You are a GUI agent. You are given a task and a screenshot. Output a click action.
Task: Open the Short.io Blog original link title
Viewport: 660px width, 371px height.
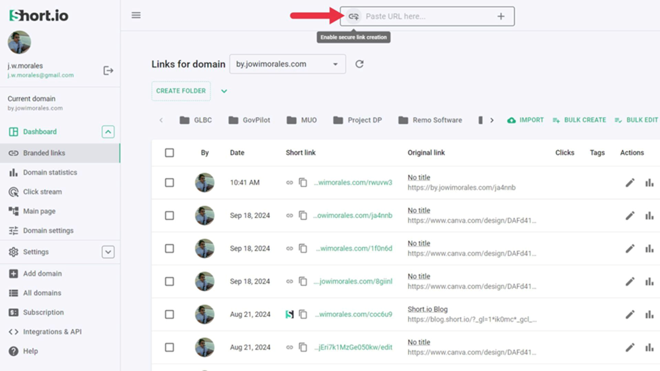427,309
